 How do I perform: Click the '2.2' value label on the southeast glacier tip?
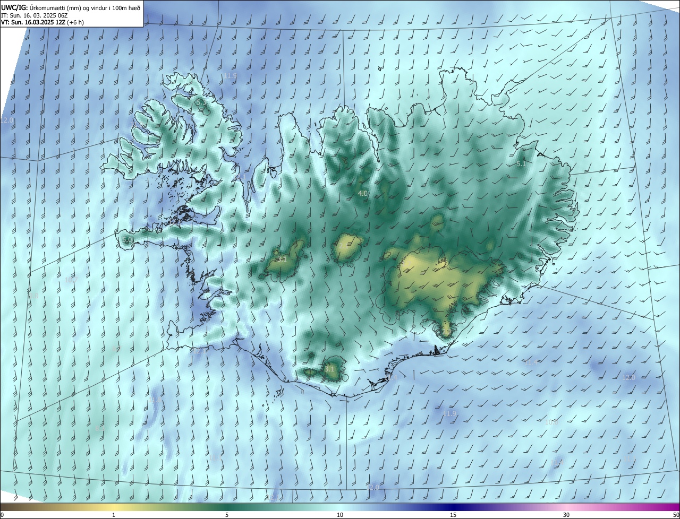[x=446, y=332]
